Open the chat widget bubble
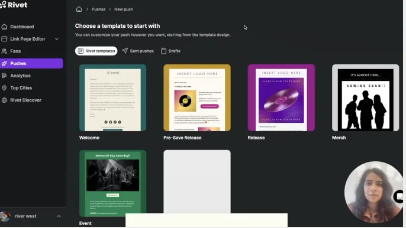Viewport: 406px width, 228px height. [x=399, y=197]
